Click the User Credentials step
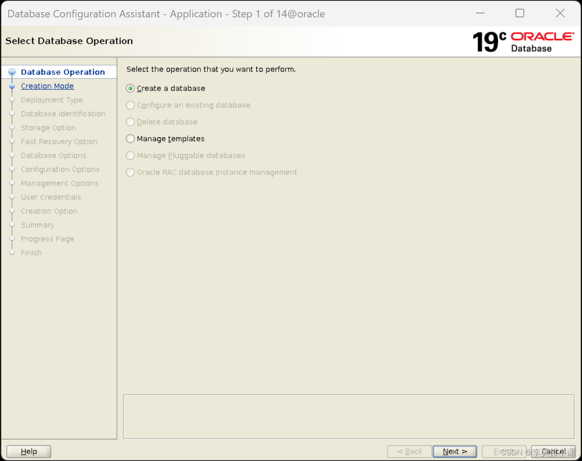The image size is (582, 461). tap(51, 197)
